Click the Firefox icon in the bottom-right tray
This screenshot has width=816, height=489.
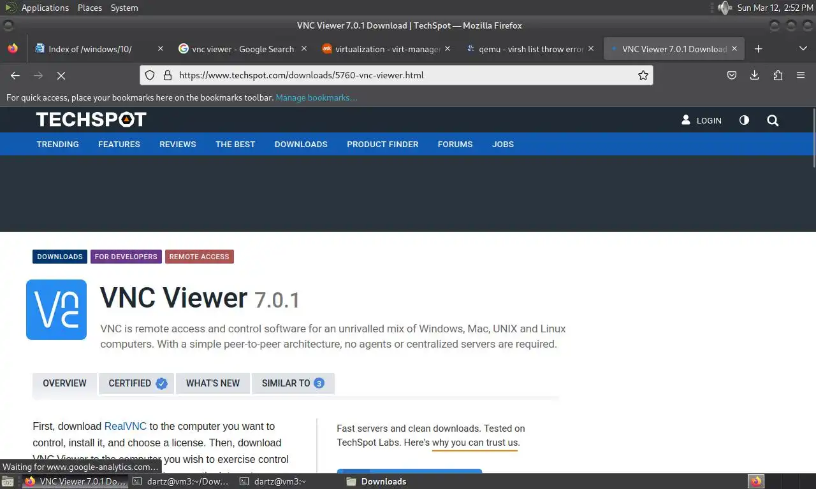[x=756, y=481]
